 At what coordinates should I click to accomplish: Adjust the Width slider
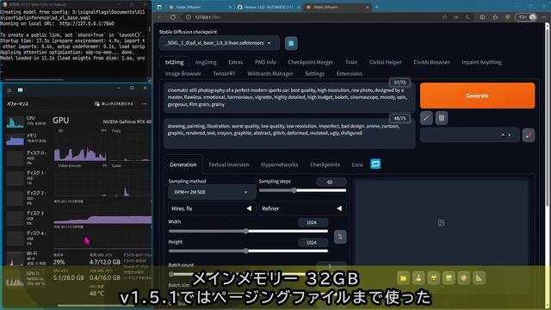pyautogui.click(x=248, y=232)
